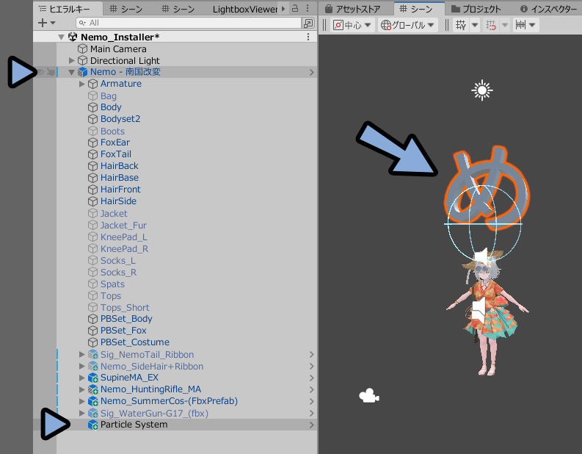Switch to the プロジェクト tab
582x454 pixels.
click(476, 9)
